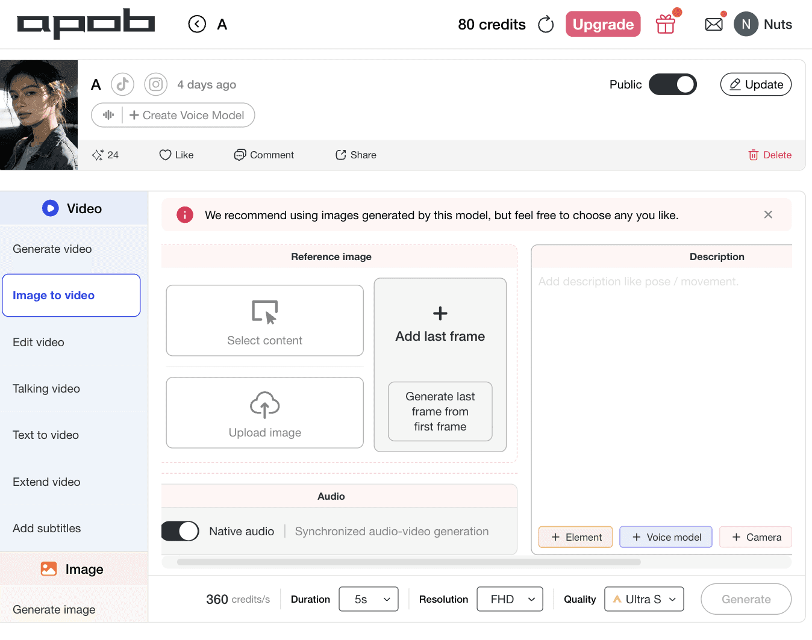The height and width of the screenshot is (640, 812).
Task: Click the 80 credits text
Action: (492, 25)
